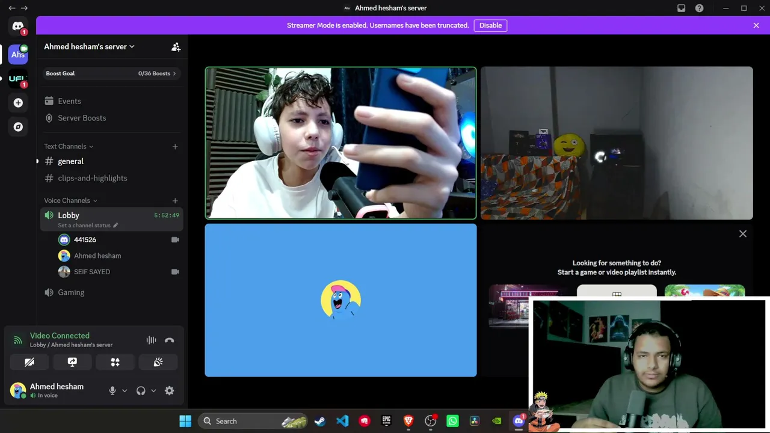Open the Boost Goal progress arrow
Screen dimensions: 770x433
pos(174,73)
